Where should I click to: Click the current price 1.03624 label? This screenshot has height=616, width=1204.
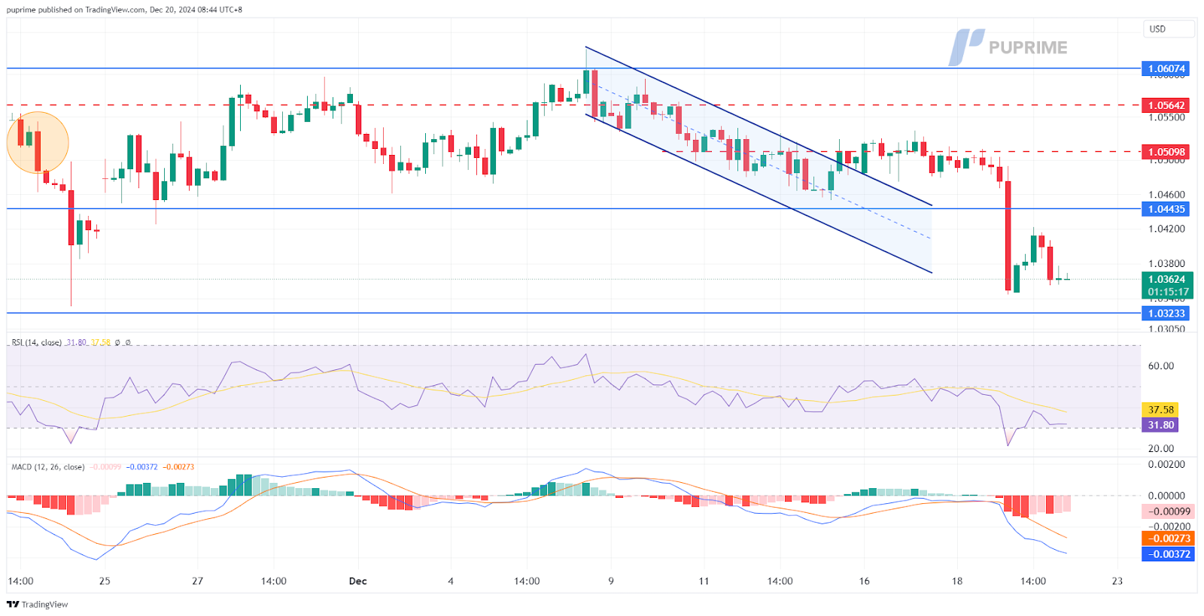[x=1166, y=279]
